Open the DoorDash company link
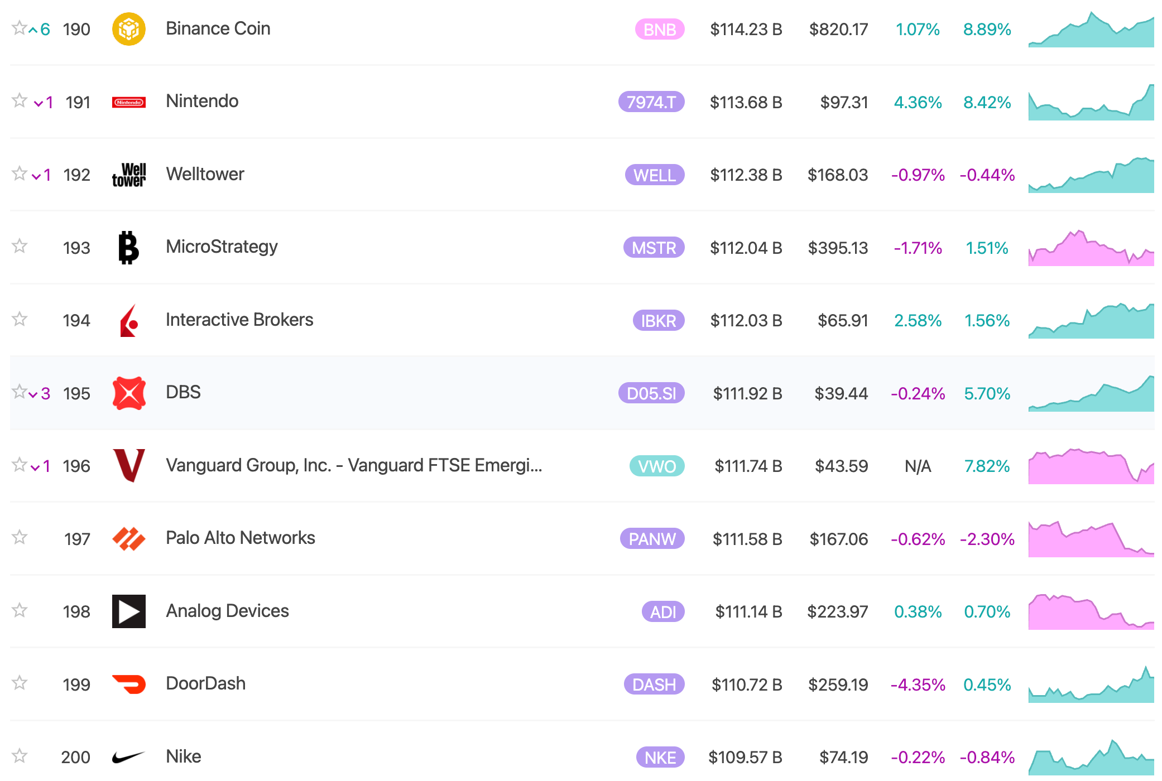1162x781 pixels. pos(205,683)
